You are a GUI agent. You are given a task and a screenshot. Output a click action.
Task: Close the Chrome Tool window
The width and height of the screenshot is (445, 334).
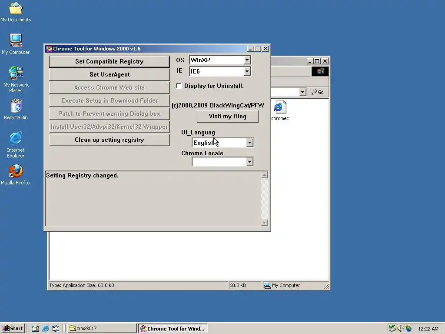pyautogui.click(x=266, y=49)
